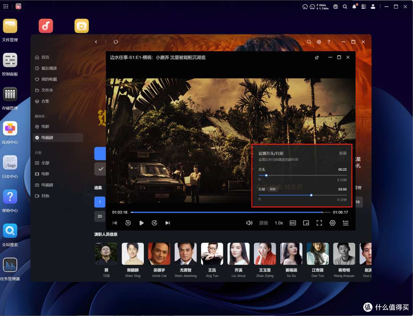The image size is (413, 316).
Task: Open the yellow backup app desktop icon
Action: click(82, 26)
